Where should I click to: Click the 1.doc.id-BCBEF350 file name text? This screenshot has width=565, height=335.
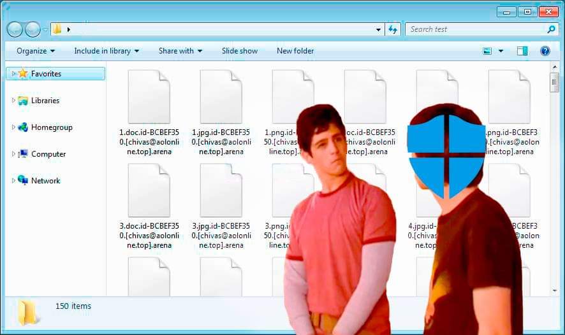point(149,142)
